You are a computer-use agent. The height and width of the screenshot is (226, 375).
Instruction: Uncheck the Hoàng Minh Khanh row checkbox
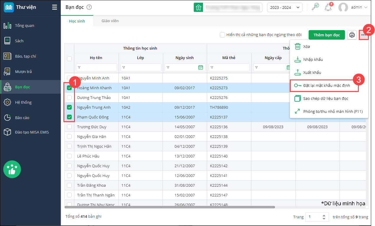tap(69, 88)
